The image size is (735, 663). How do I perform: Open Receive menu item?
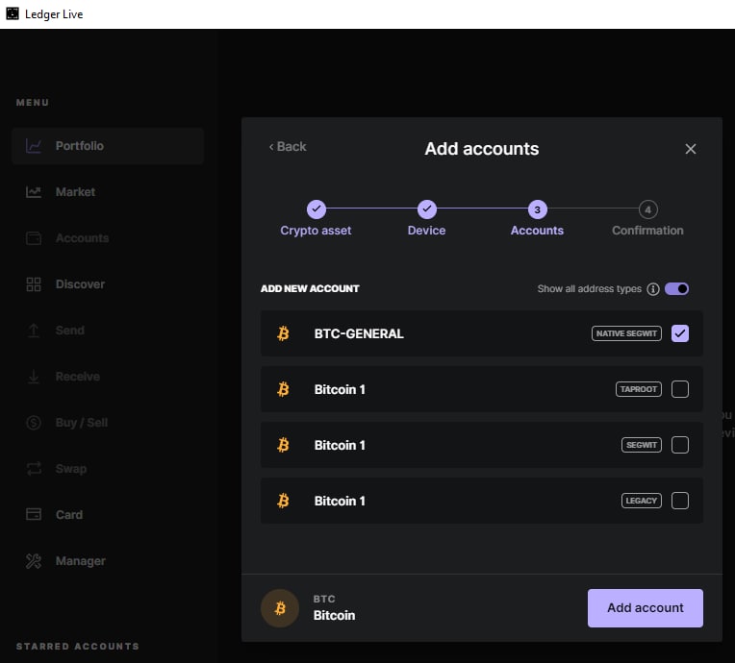(108, 377)
